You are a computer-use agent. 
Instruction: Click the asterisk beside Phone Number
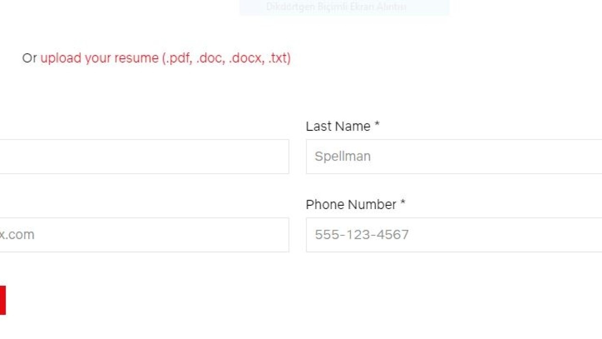click(x=403, y=204)
